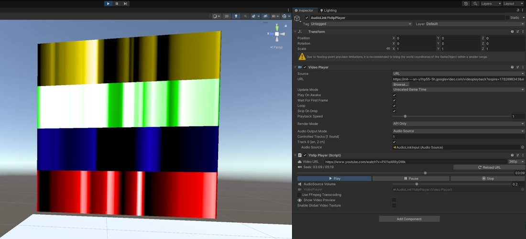Click the AudioLinkYtdlpPlayer name field
The width and height of the screenshot is (526, 239).
pos(407,18)
